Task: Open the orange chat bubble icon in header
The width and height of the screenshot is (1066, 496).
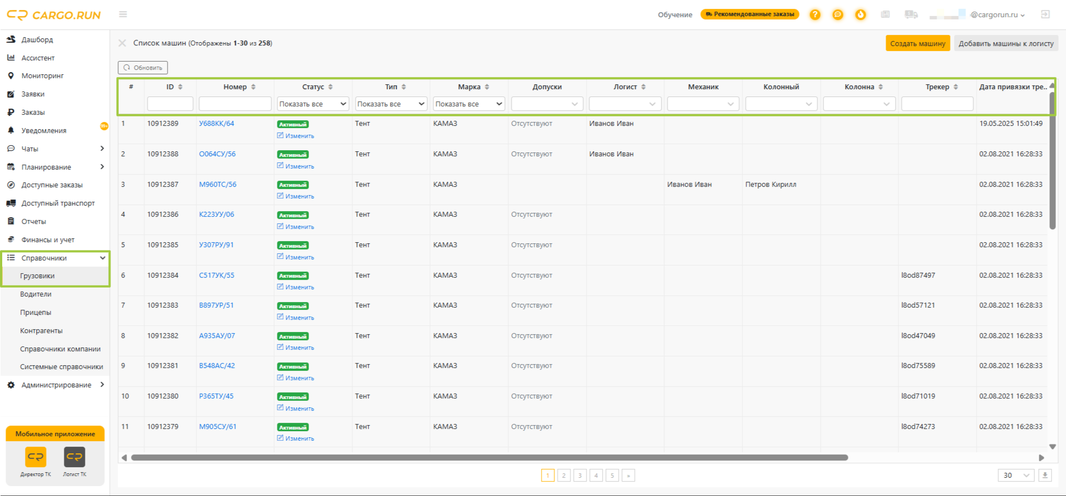Action: pos(838,15)
